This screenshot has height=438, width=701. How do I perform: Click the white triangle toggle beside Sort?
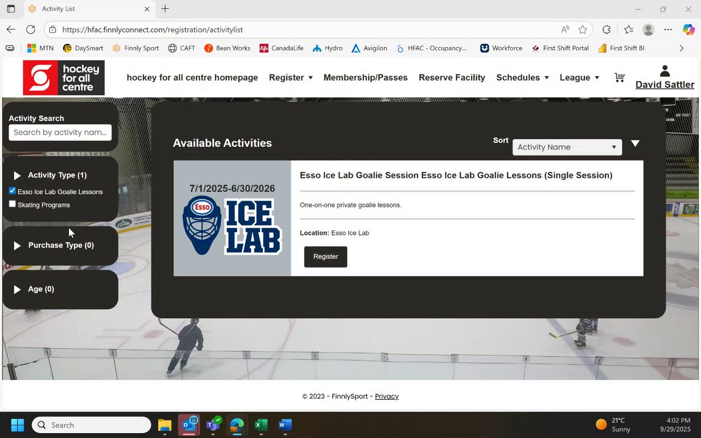(x=635, y=143)
